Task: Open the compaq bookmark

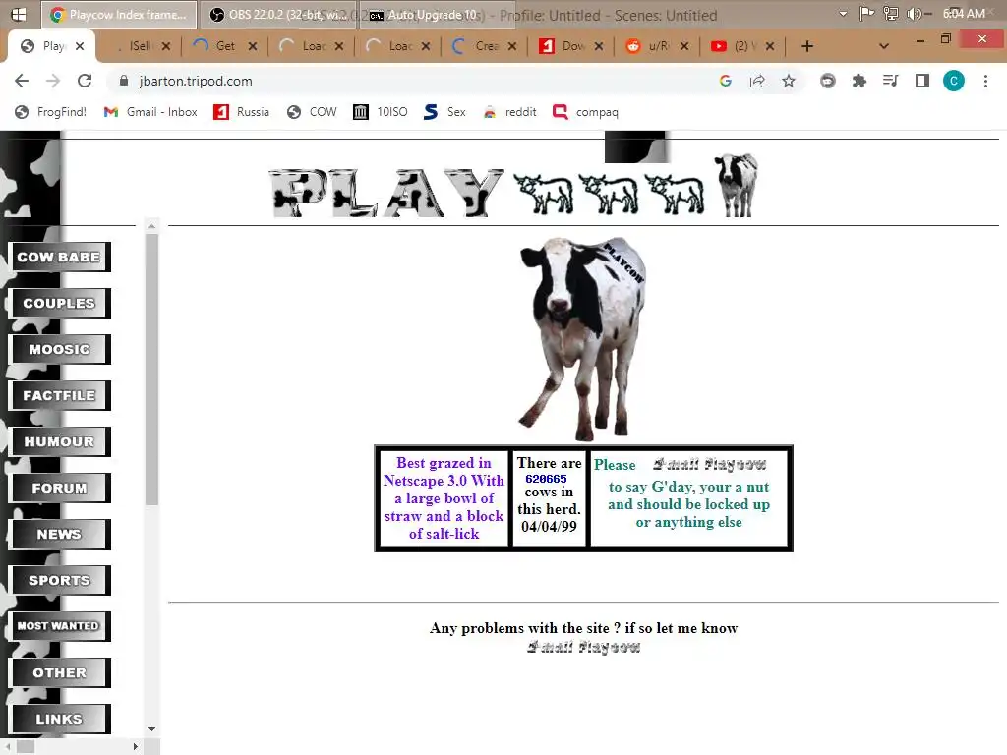Action: coord(586,112)
